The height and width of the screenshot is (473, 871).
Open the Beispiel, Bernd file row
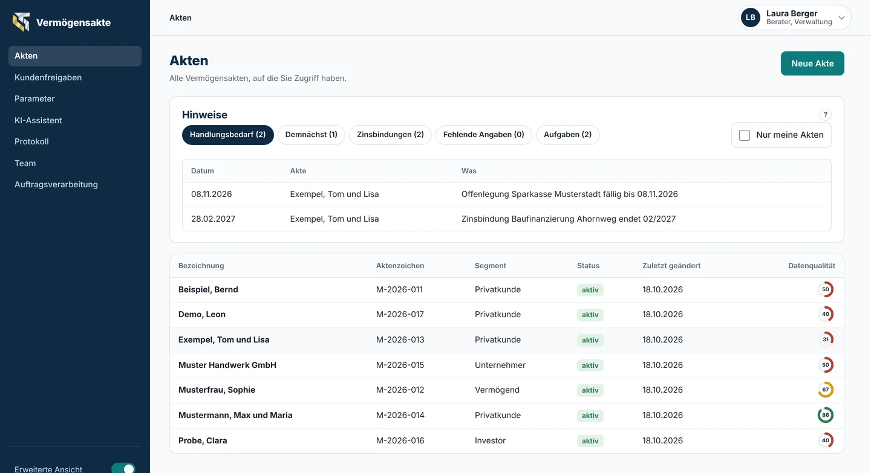507,289
